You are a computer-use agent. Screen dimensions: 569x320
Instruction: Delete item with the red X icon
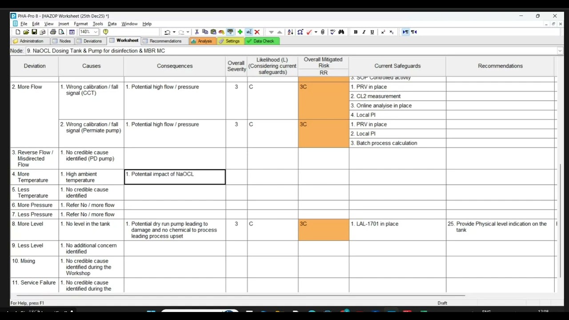click(x=257, y=32)
